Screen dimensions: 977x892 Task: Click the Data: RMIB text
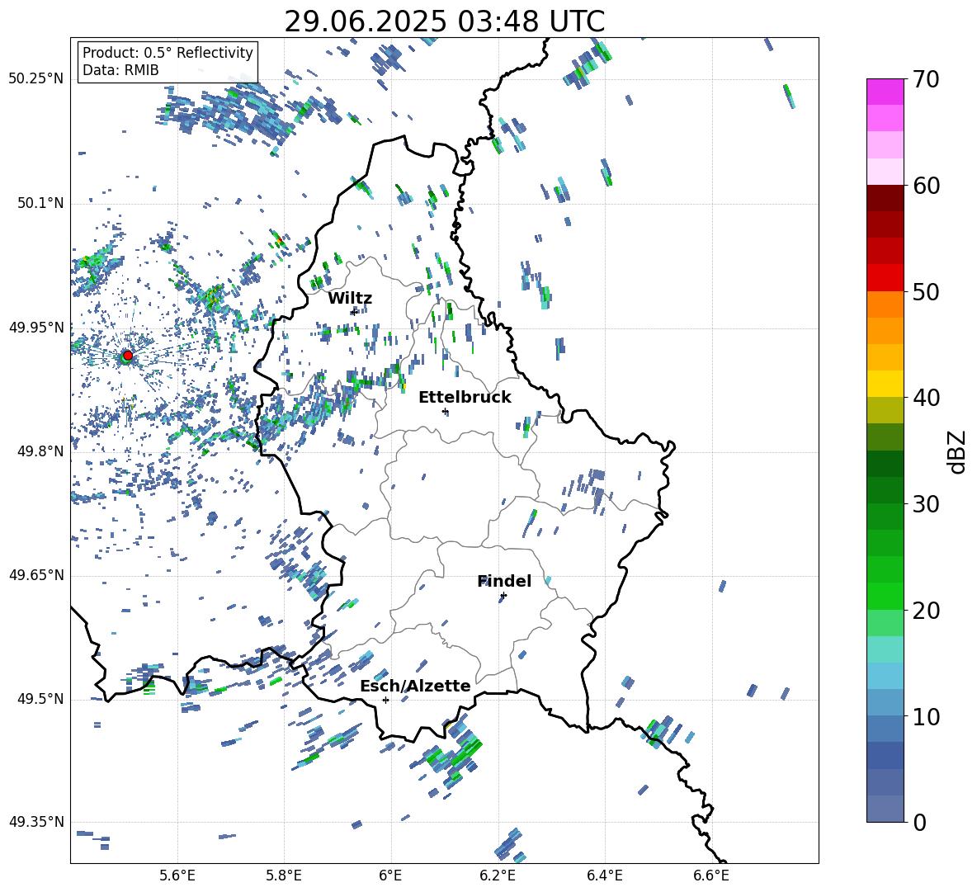[x=120, y=70]
